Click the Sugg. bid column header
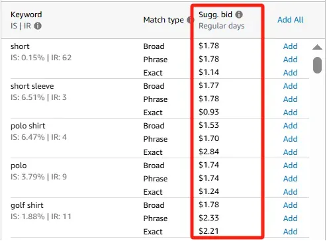Screen dimensions: 327x241 (215, 15)
